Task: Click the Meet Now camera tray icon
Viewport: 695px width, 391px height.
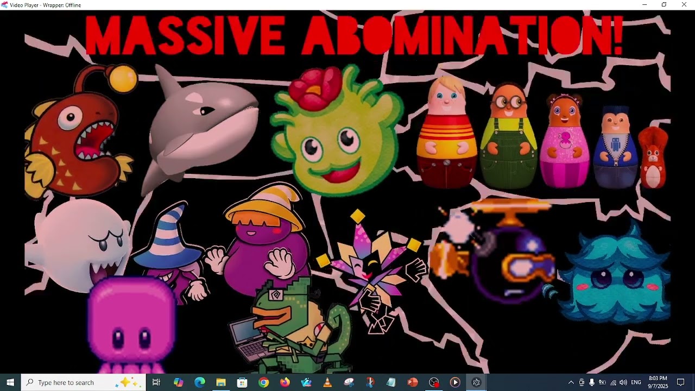Action: [x=582, y=382]
